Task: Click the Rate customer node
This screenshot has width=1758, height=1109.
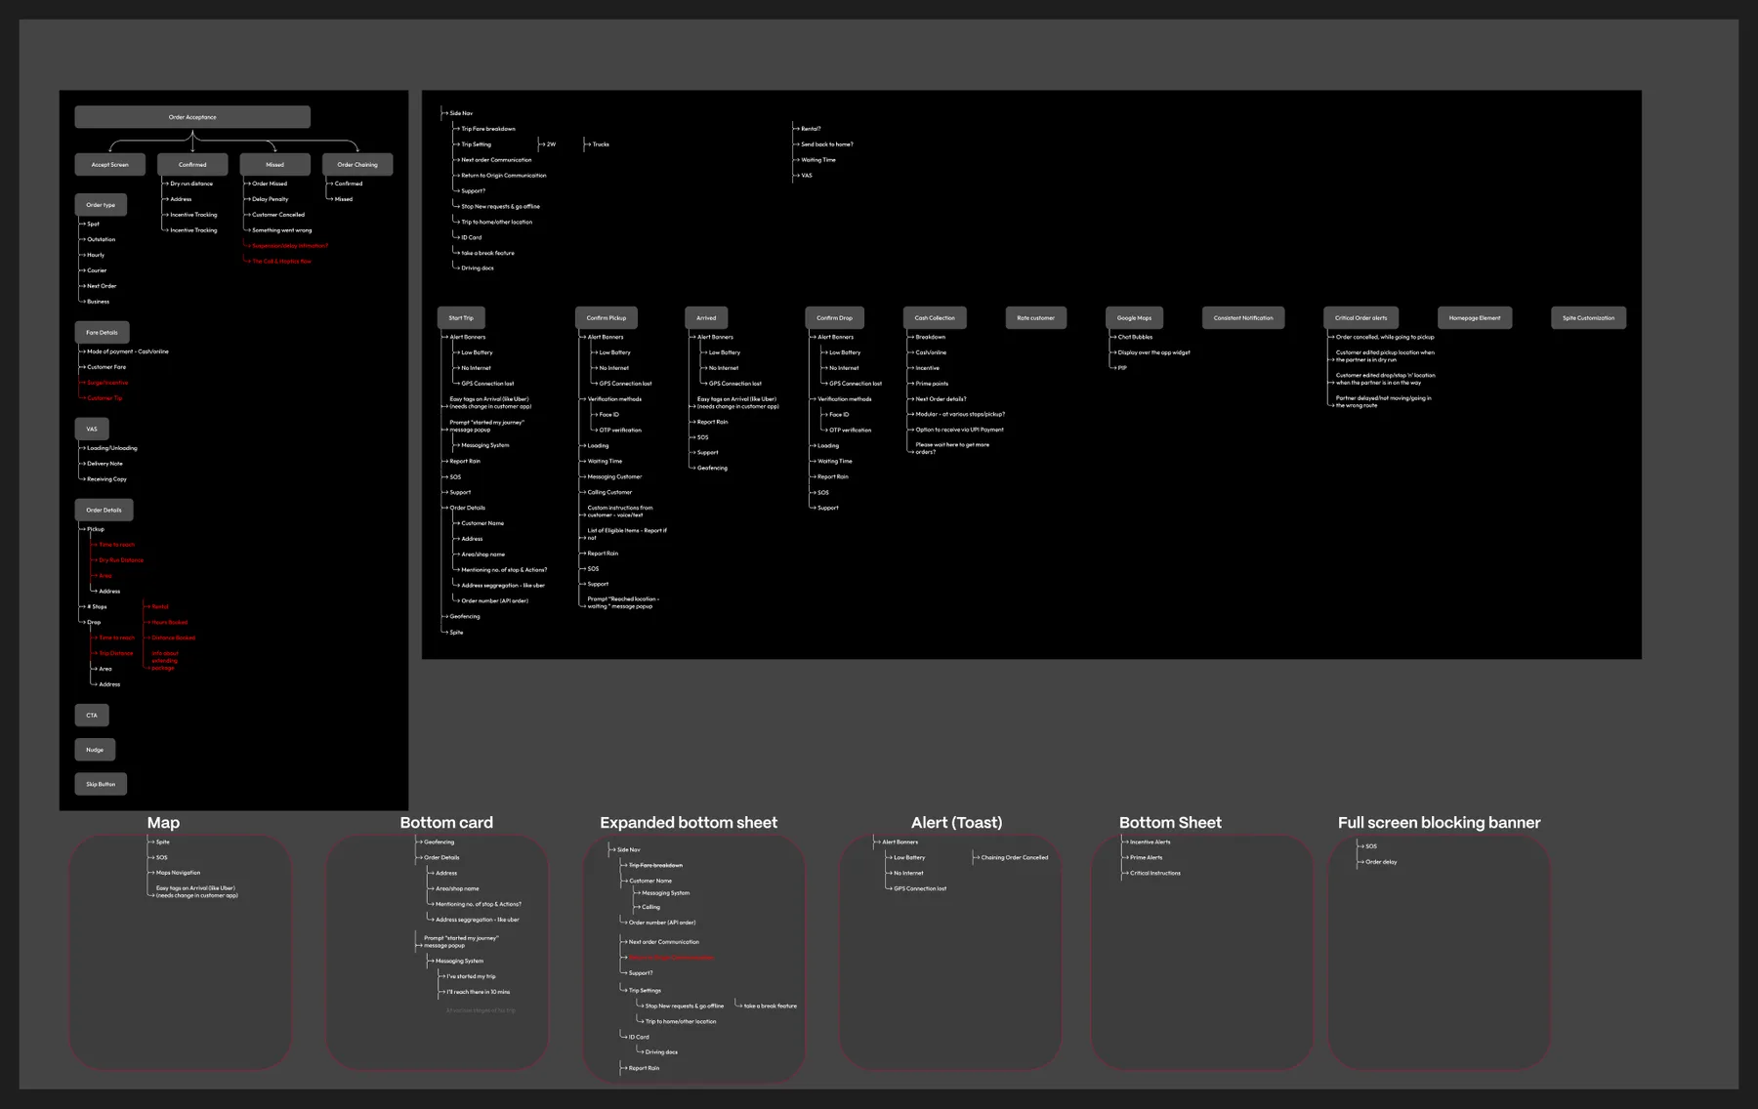Action: pyautogui.click(x=1036, y=318)
